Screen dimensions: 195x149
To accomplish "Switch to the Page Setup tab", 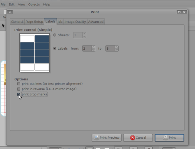I will pyautogui.click(x=34, y=22).
